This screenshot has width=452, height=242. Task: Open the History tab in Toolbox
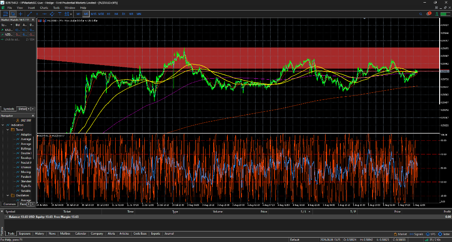tap(39, 234)
